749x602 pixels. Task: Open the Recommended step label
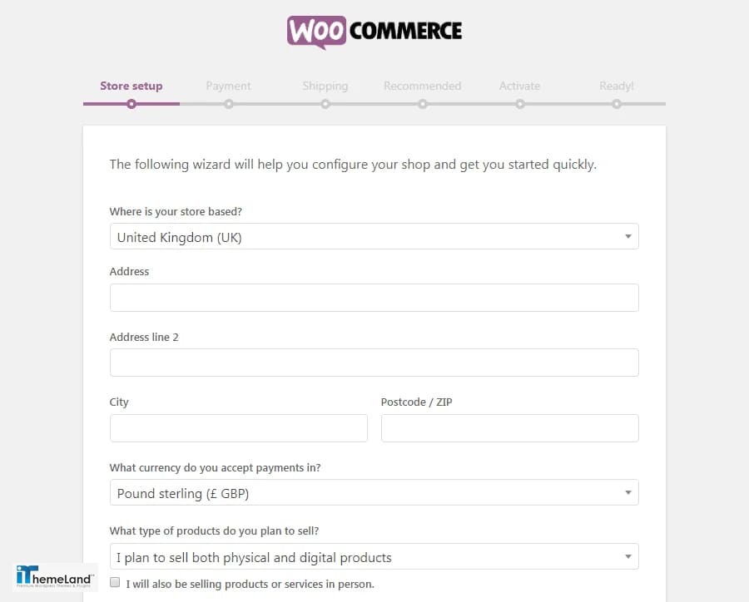coord(422,86)
